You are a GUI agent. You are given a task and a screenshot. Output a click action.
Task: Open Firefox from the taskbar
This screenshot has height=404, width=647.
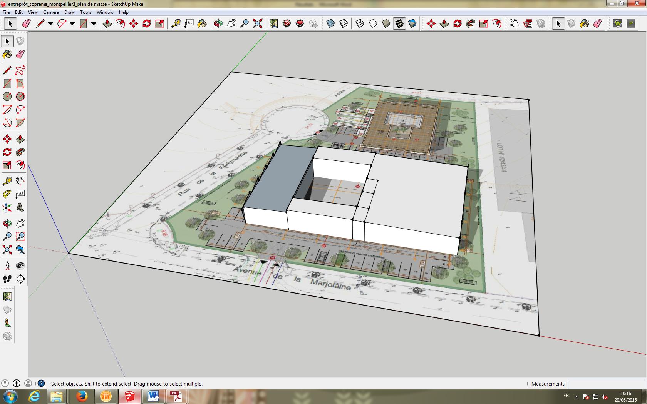click(x=82, y=396)
